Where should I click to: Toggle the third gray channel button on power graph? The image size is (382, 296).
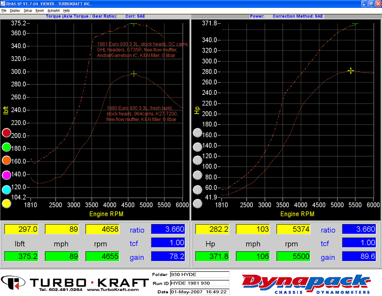pyautogui.click(x=197, y=160)
